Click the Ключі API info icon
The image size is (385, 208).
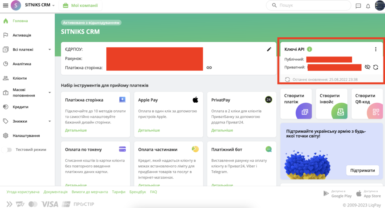pos(310,49)
